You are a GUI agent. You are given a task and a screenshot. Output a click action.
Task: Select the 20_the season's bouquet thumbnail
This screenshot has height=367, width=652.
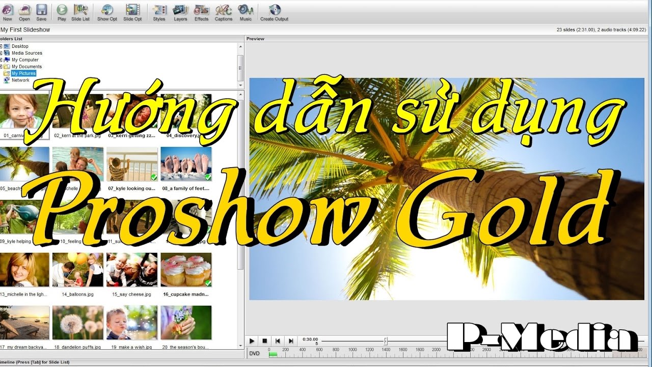[186, 323]
